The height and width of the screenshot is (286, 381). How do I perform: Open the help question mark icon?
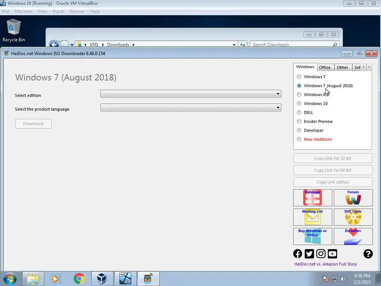coord(368,254)
